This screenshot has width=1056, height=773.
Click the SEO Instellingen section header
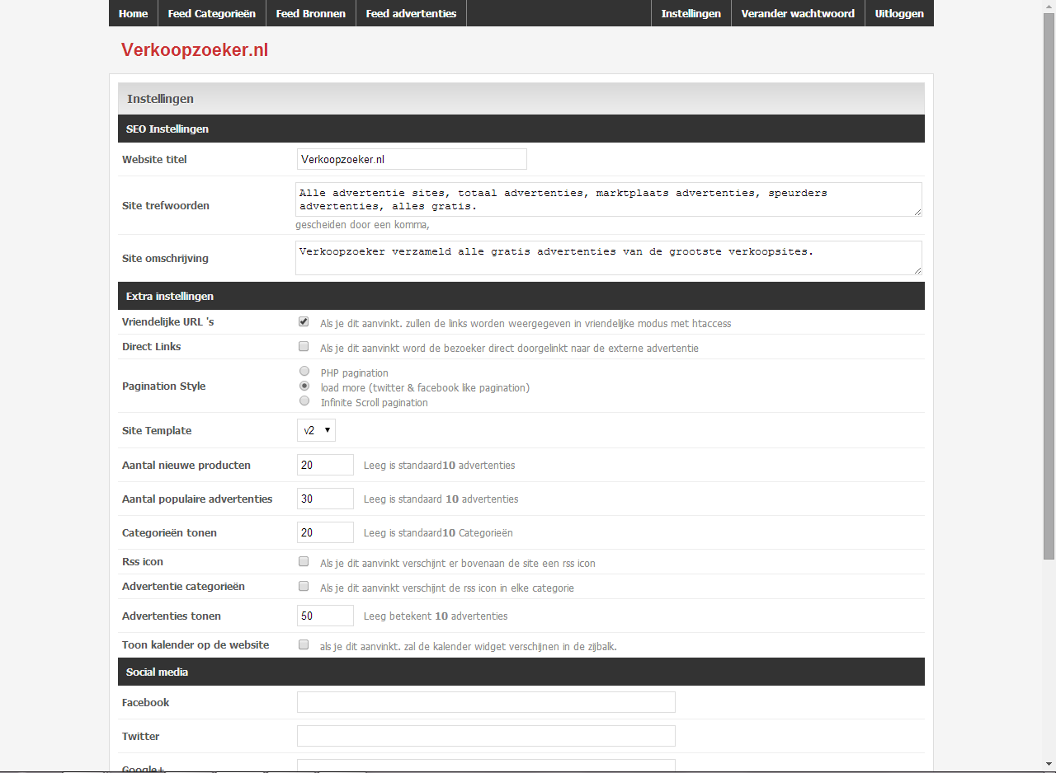(x=521, y=129)
